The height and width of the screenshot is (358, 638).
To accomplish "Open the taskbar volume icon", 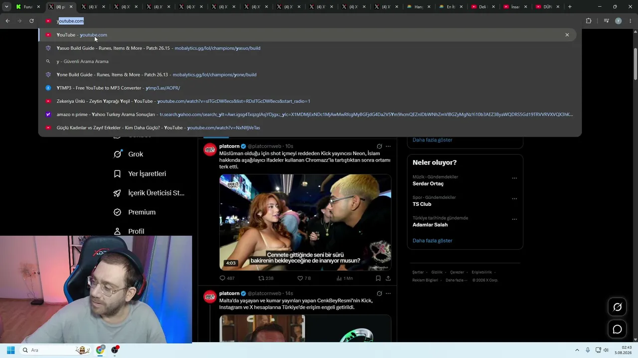I will point(606,350).
